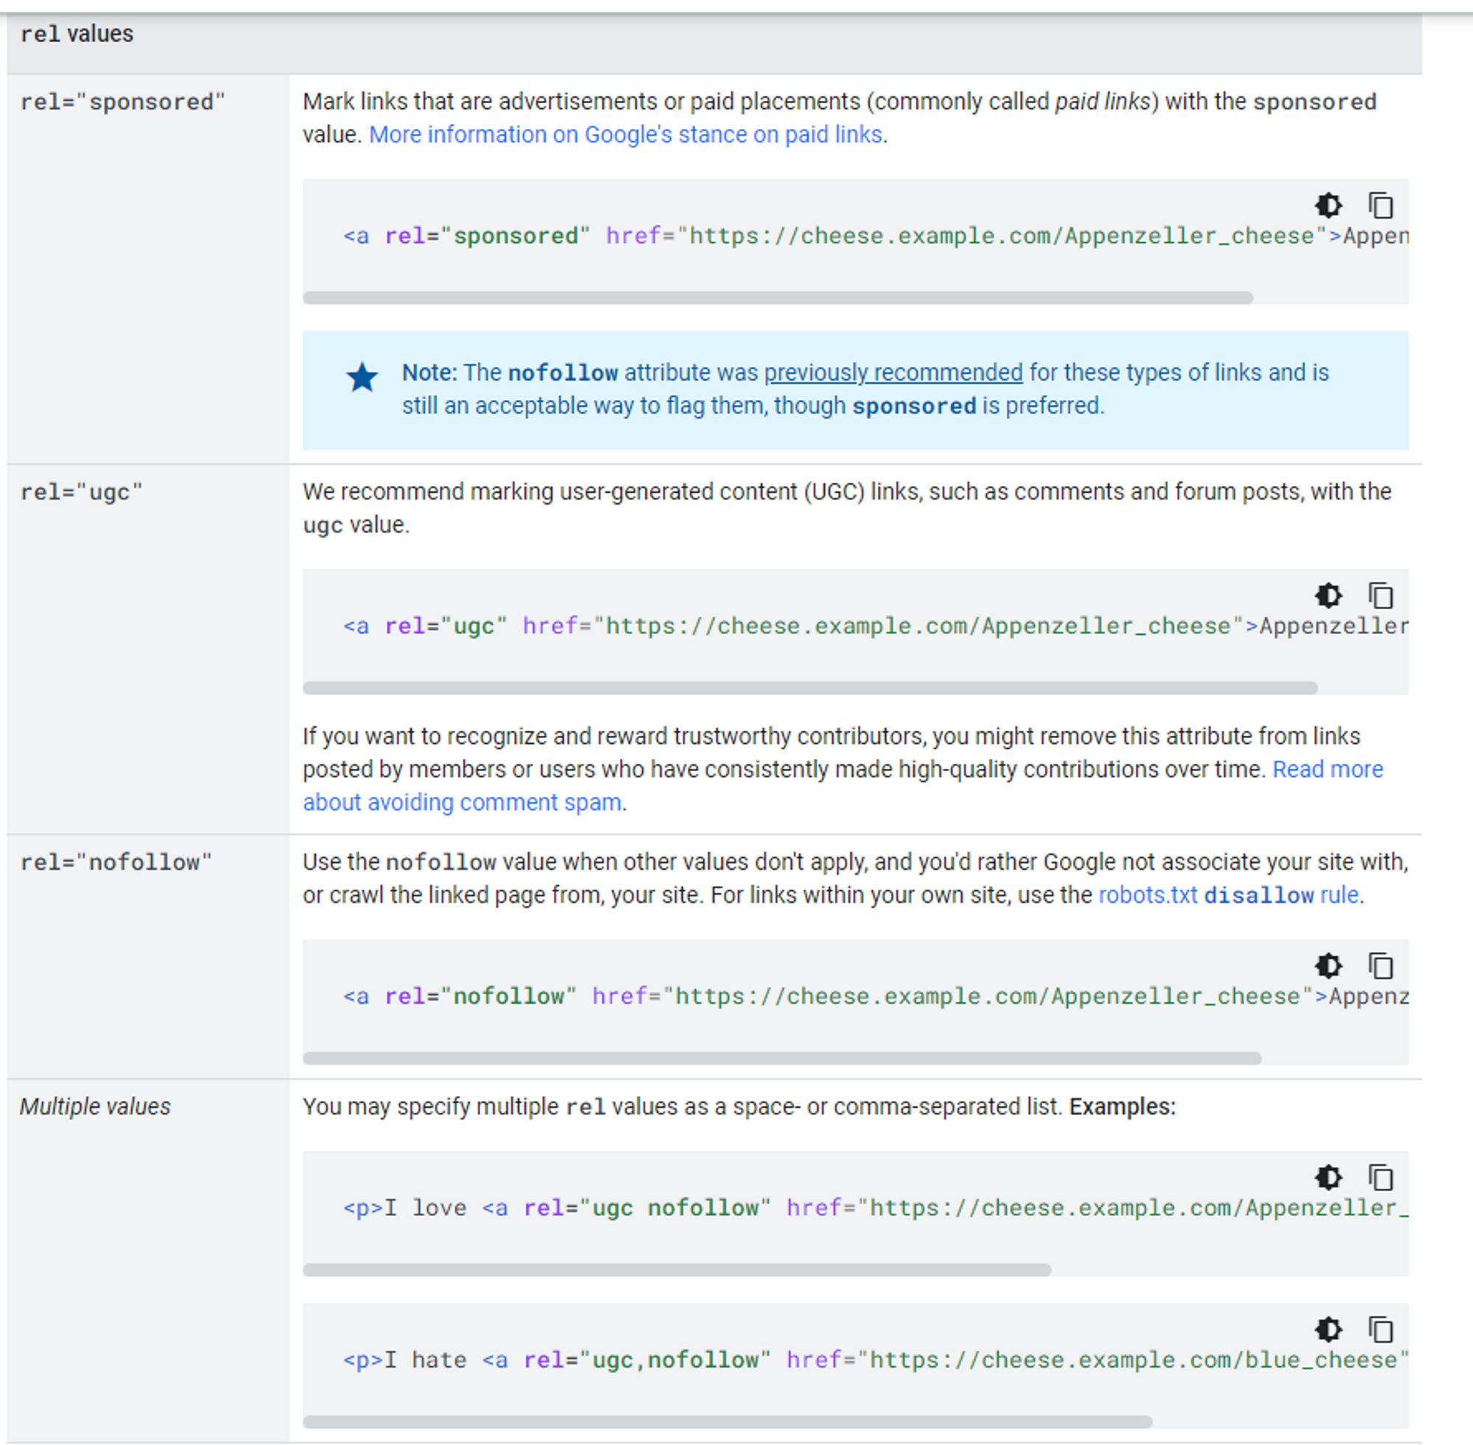The width and height of the screenshot is (1473, 1445).
Task: Click the ugc code sample horizontal scrollbar
Action: [x=809, y=689]
